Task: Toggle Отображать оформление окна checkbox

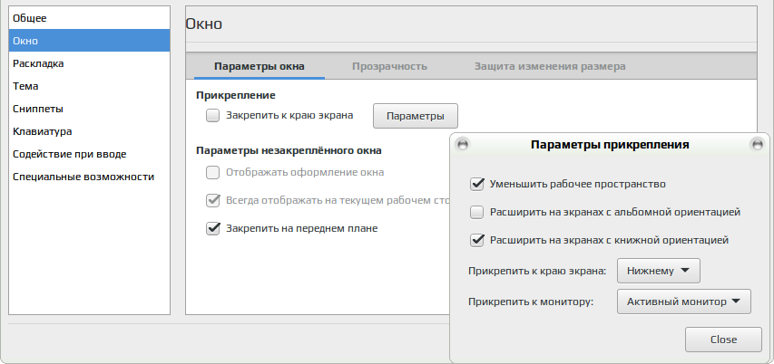Action: (x=212, y=173)
